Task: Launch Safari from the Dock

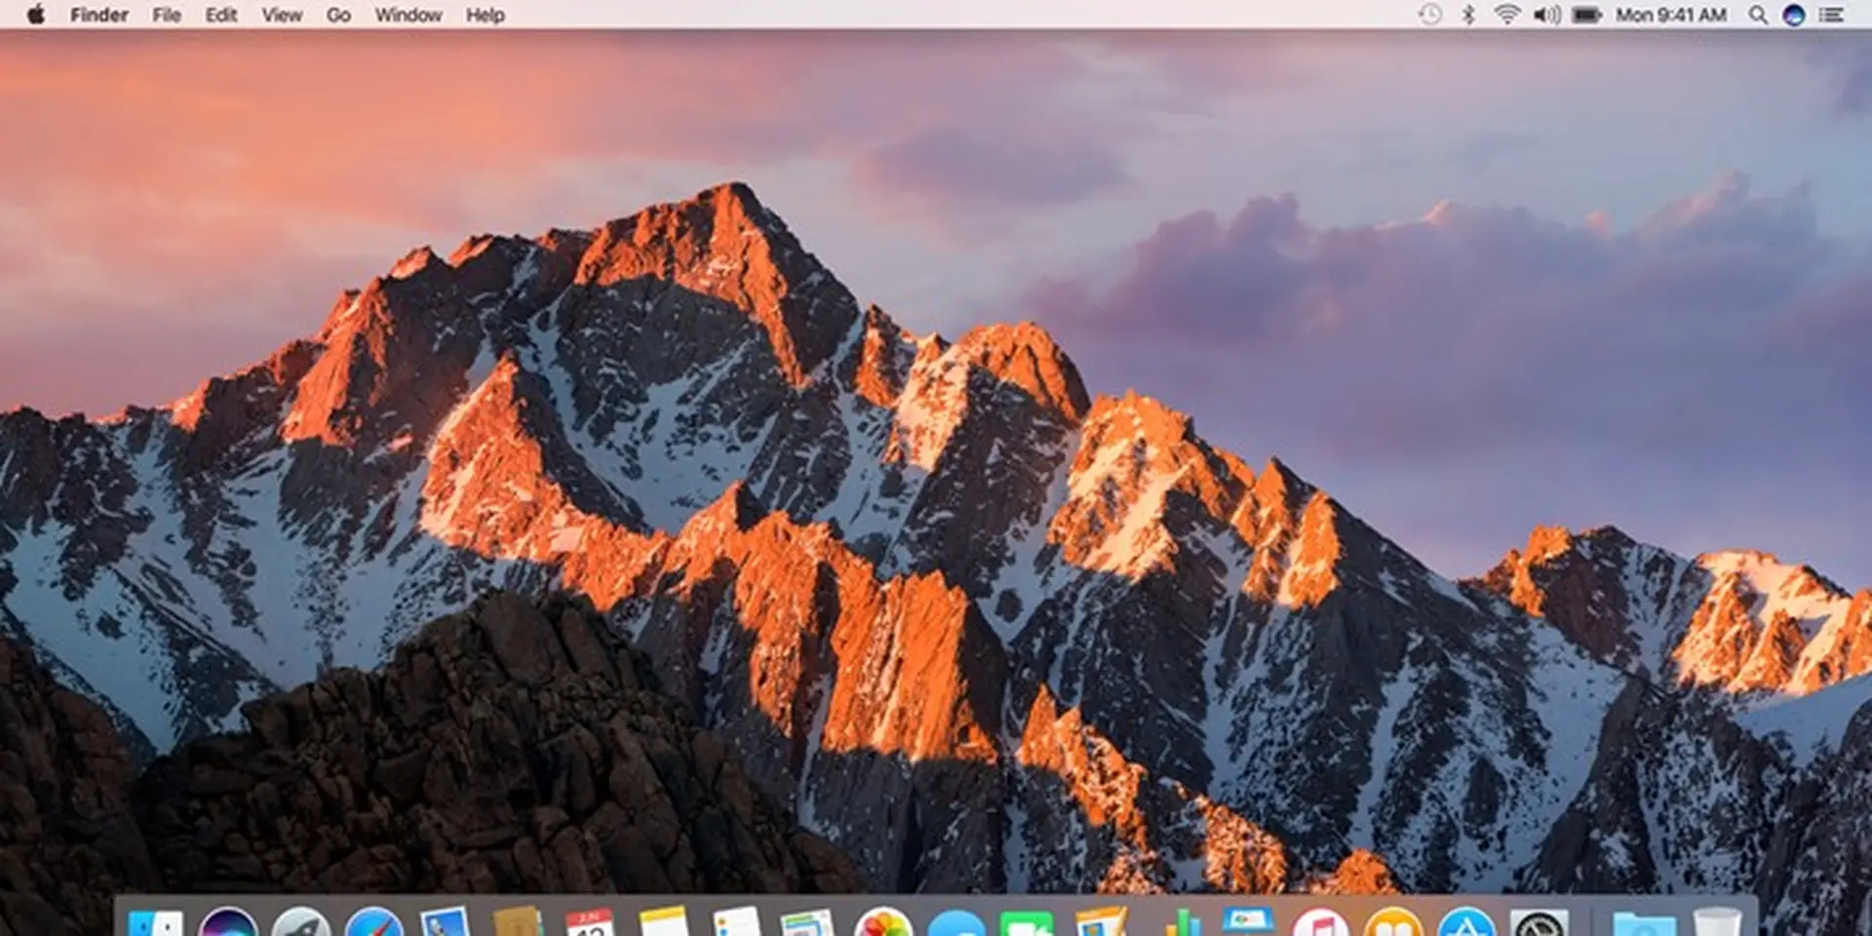Action: 374,924
